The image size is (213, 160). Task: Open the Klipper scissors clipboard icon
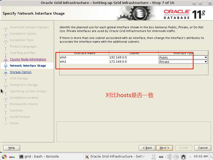click(154, 157)
